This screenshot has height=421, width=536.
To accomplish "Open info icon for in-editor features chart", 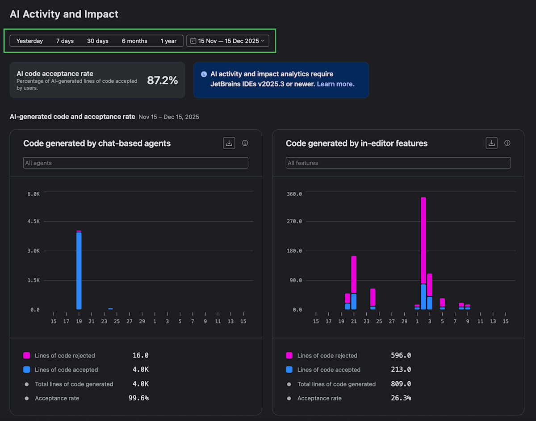I will [507, 143].
